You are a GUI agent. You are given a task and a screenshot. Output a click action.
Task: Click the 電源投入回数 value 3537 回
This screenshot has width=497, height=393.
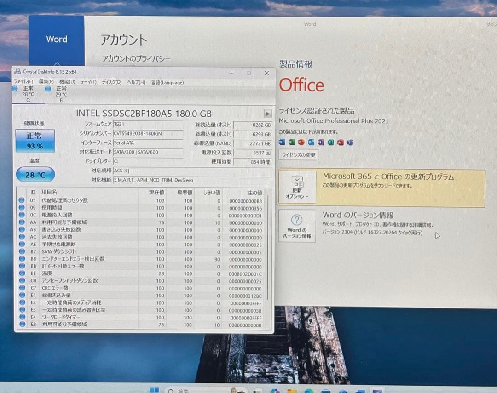(253, 153)
